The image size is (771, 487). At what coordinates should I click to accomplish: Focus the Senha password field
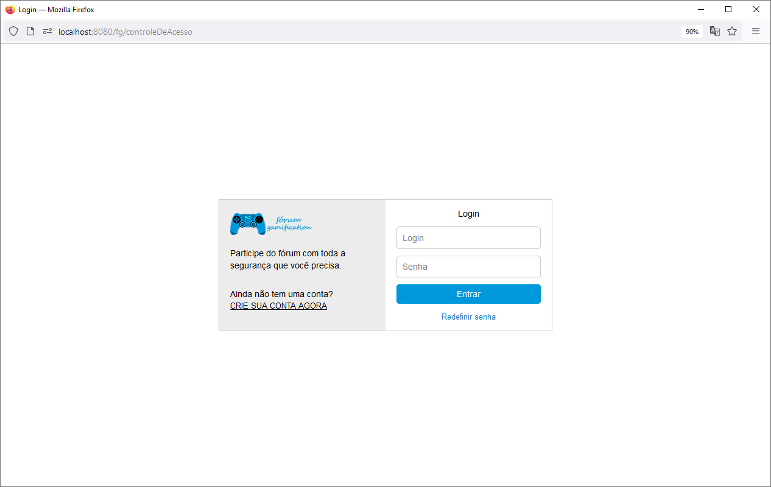468,267
